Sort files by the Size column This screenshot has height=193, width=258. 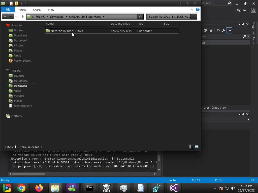tap(166, 24)
